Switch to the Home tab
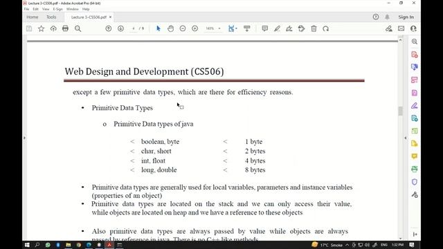Image resolution: width=443 pixels, height=249 pixels. [x=33, y=17]
